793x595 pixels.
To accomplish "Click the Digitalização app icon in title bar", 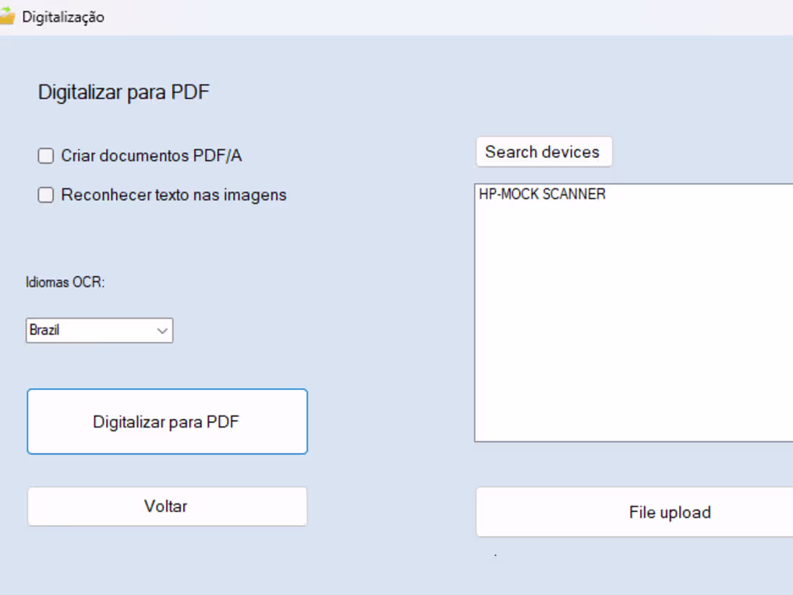I will (x=10, y=16).
